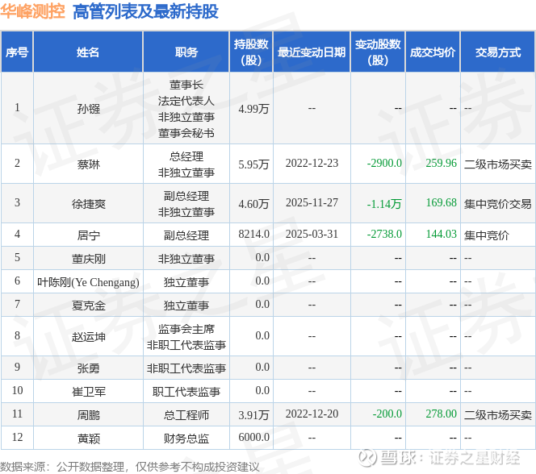The height and width of the screenshot is (474, 536).
Task: Click the average price 169.68
Action: [x=441, y=202]
